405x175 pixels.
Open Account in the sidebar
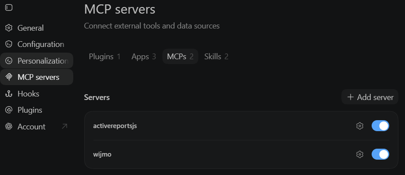37,126
